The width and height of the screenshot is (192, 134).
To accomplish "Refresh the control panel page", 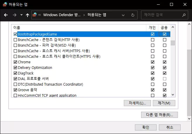I will coord(133,15).
